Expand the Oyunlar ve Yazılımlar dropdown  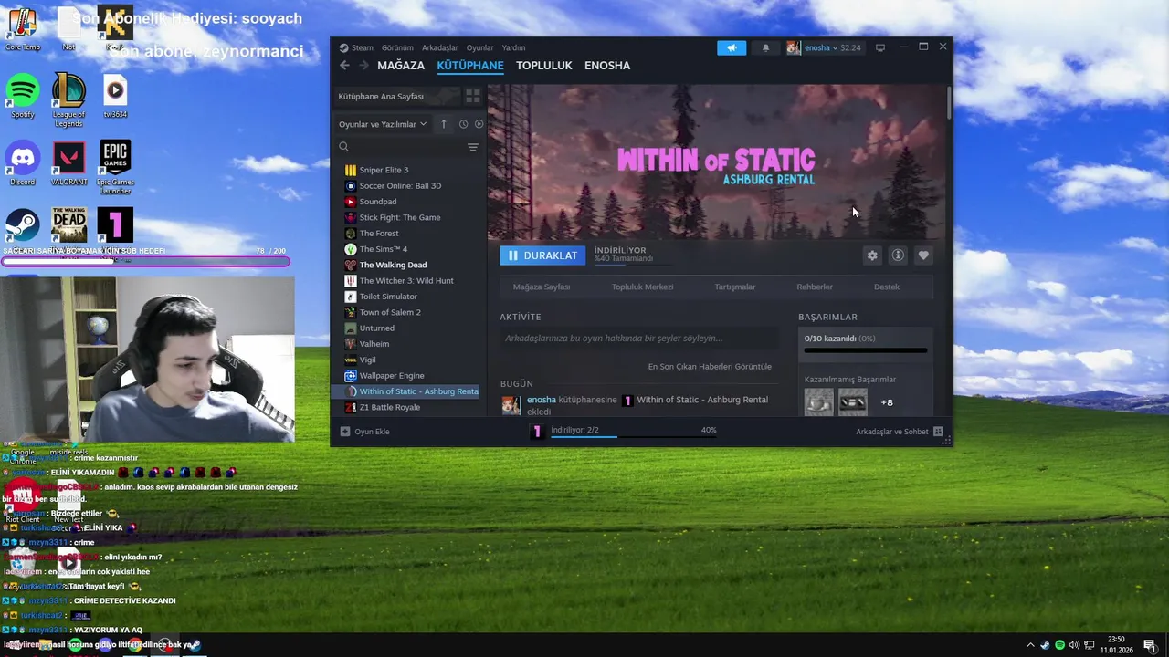pos(383,124)
